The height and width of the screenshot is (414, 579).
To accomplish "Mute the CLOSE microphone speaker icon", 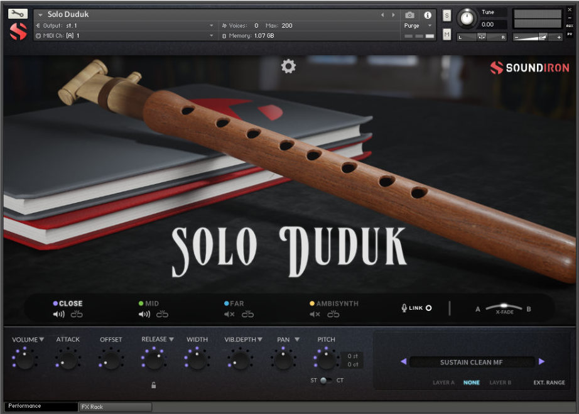I will pyautogui.click(x=60, y=314).
